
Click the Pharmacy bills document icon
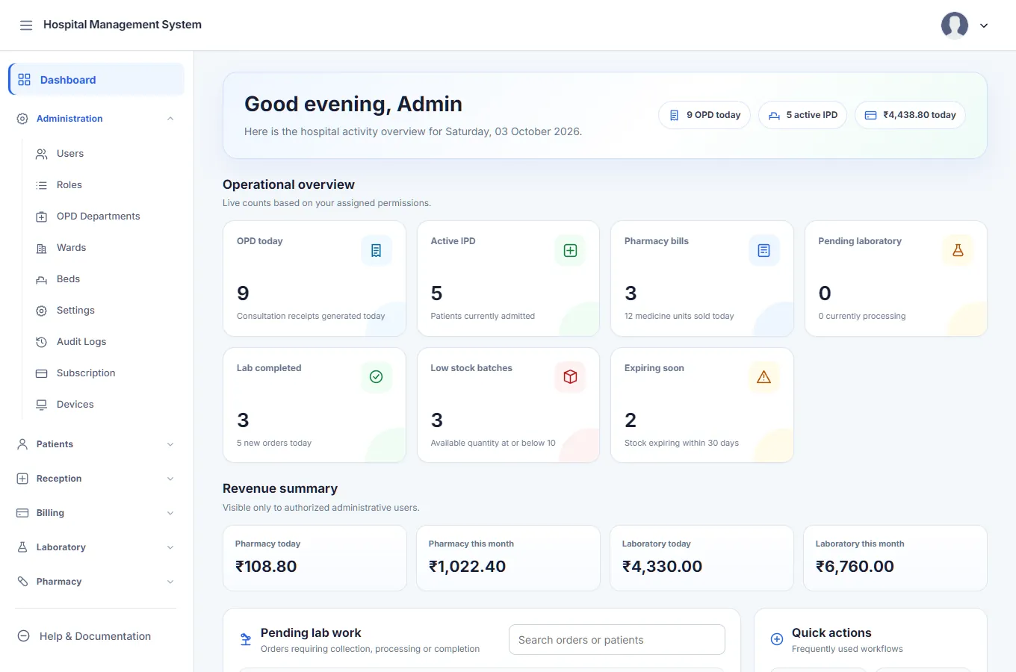point(764,251)
